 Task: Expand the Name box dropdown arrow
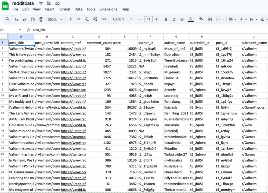pos(20,30)
